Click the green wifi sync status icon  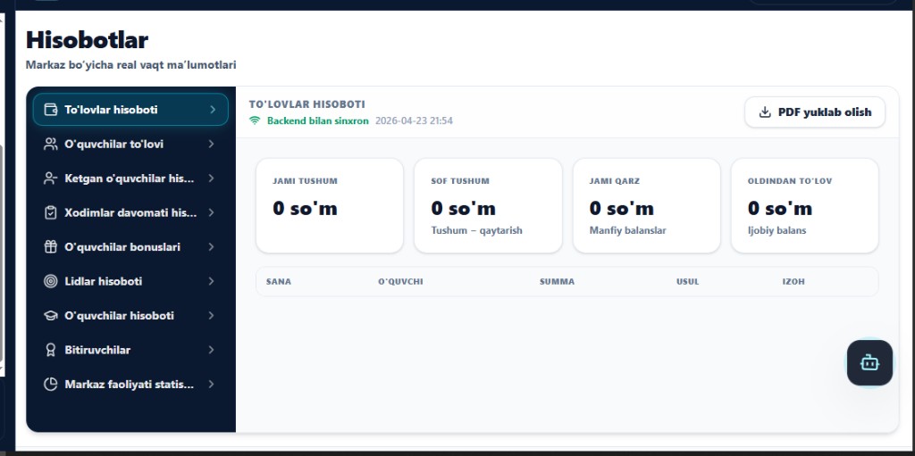pos(255,120)
